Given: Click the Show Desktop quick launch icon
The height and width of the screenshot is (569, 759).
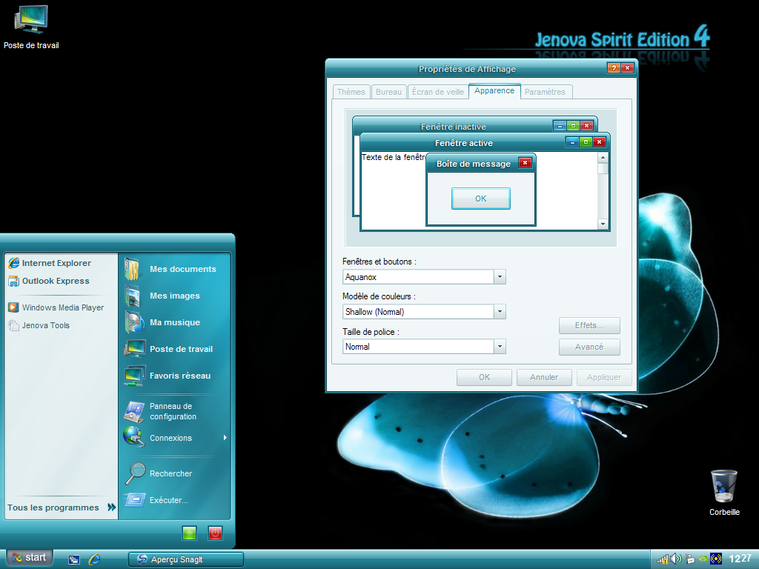Looking at the screenshot, I should pos(73,559).
